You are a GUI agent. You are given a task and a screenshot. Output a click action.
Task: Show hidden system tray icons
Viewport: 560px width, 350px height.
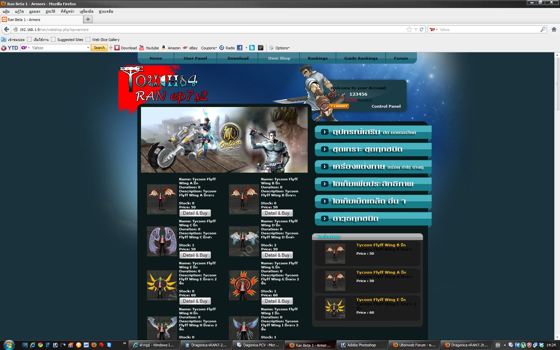(x=505, y=345)
